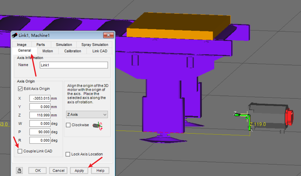Open the Spray Simulation tab
This screenshot has height=176, width=301.
pos(95,45)
